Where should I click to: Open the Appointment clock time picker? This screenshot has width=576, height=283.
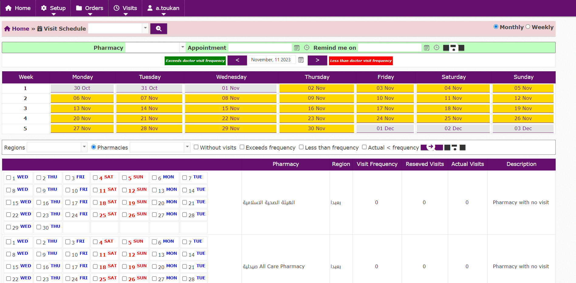(x=307, y=48)
